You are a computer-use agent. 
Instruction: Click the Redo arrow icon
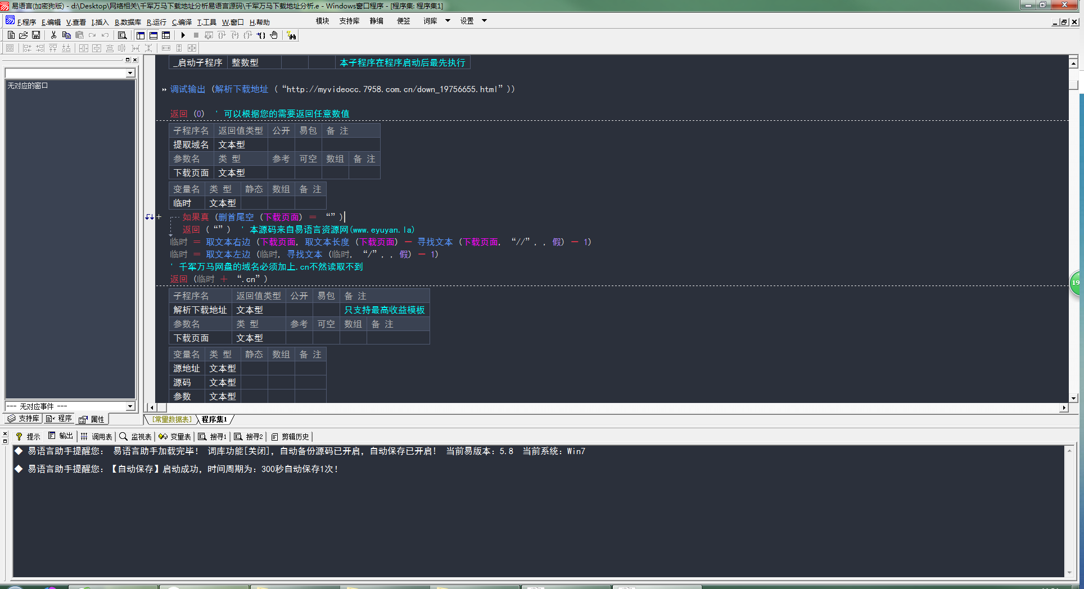coord(92,35)
